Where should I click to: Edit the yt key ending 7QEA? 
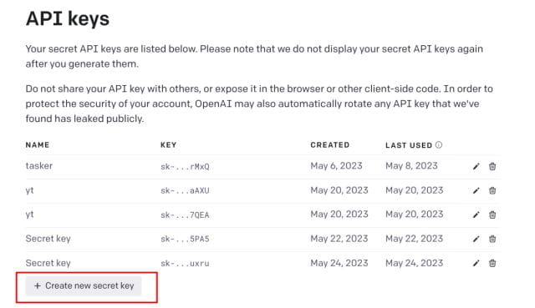tap(476, 215)
